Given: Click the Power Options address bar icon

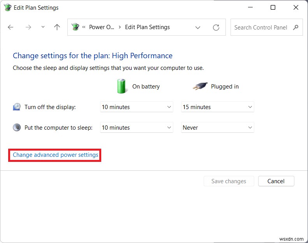Looking at the screenshot, I should (75, 27).
